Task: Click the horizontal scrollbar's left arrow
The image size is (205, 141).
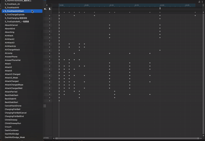Action: pyautogui.click(x=54, y=138)
